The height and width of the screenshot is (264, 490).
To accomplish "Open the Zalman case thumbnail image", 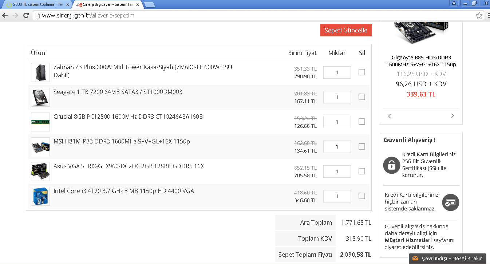I will click(40, 72).
